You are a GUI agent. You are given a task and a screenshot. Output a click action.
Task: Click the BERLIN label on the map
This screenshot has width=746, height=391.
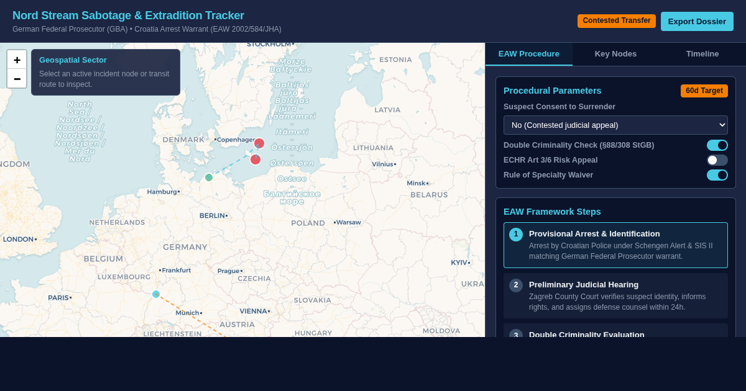click(x=212, y=215)
